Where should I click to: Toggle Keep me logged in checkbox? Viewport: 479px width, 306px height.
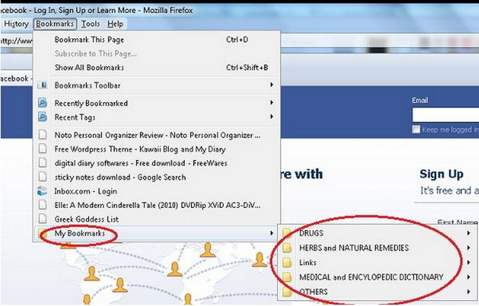[x=416, y=130]
